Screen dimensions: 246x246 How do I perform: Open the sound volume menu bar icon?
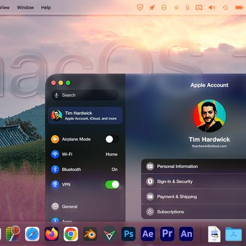(x=212, y=7)
